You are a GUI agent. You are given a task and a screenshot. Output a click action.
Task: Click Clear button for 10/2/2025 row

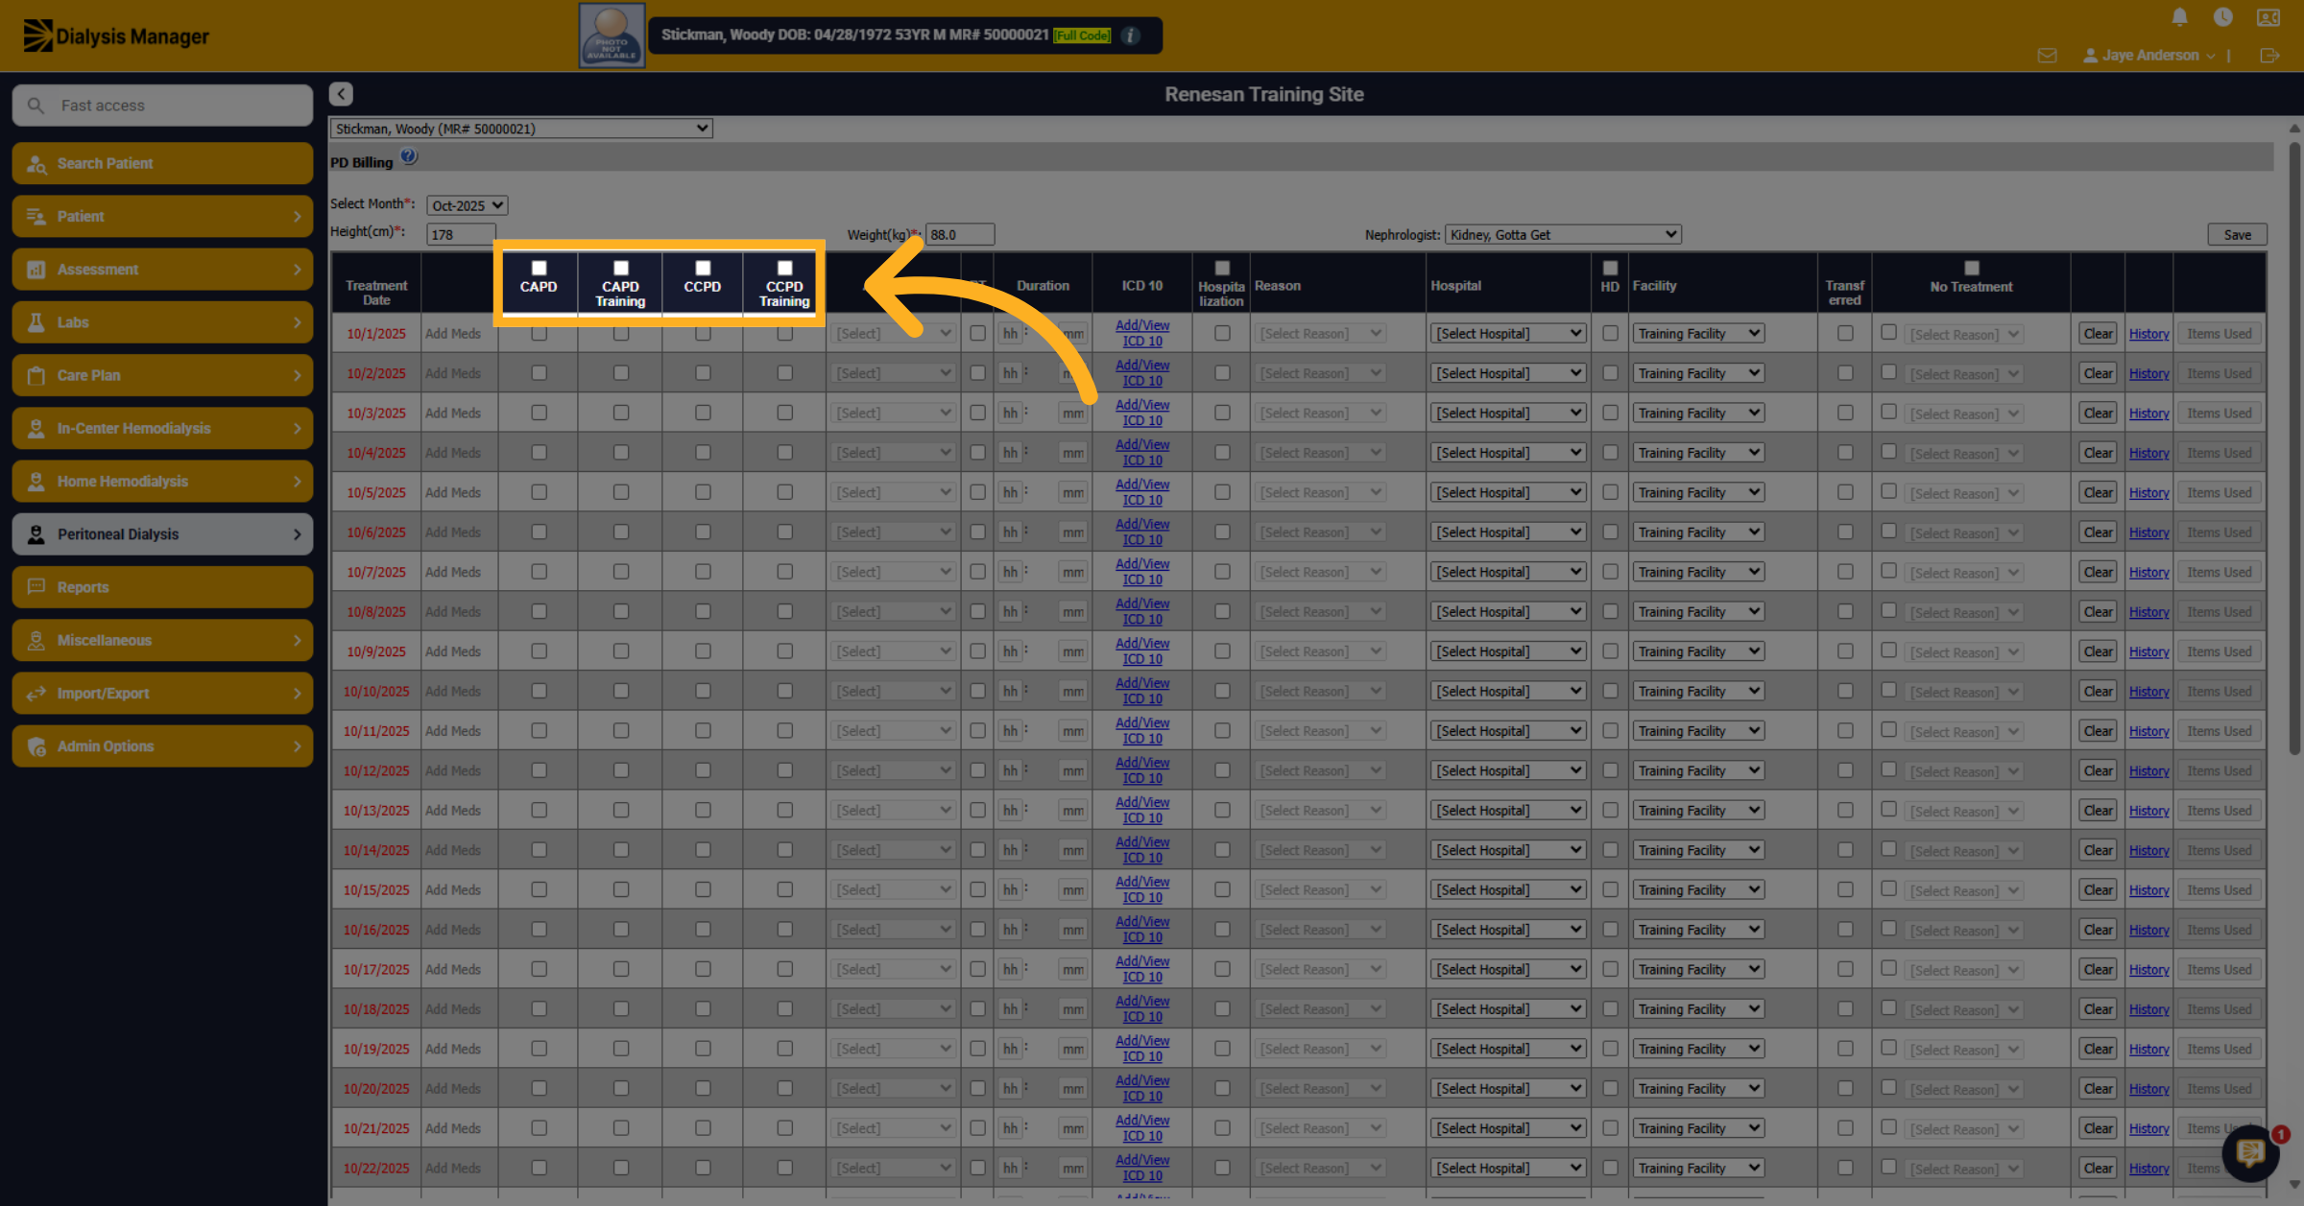[x=2098, y=373]
